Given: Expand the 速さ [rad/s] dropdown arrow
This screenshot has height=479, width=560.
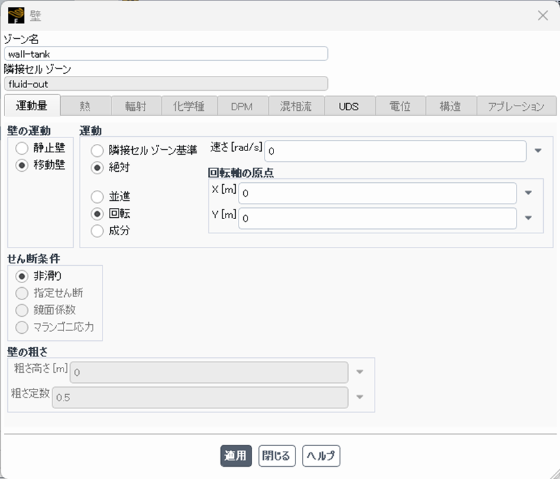Looking at the screenshot, I should 538,151.
